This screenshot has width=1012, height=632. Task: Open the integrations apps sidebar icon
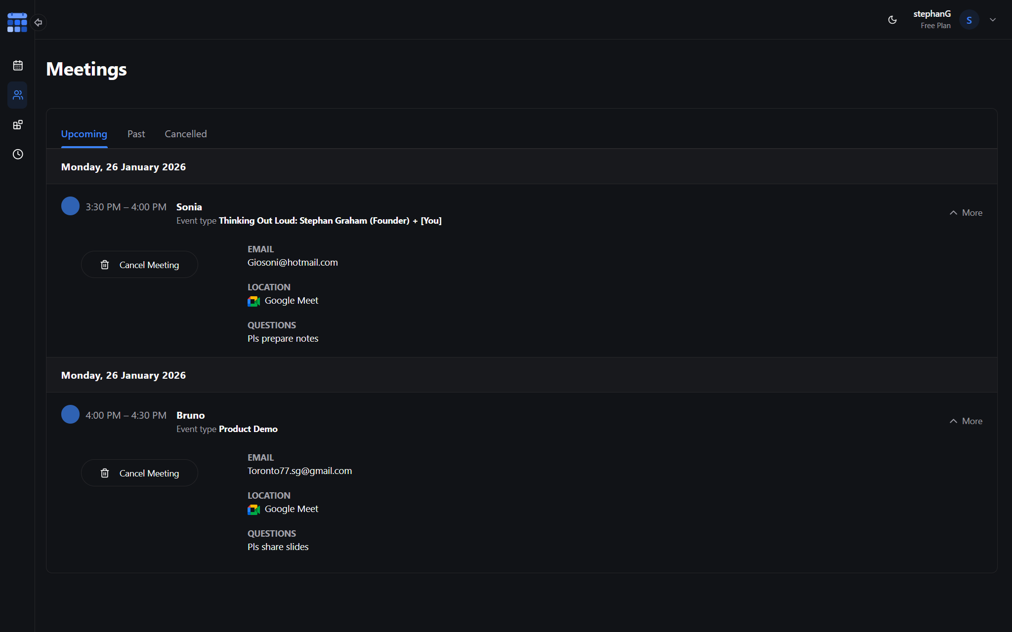18,124
